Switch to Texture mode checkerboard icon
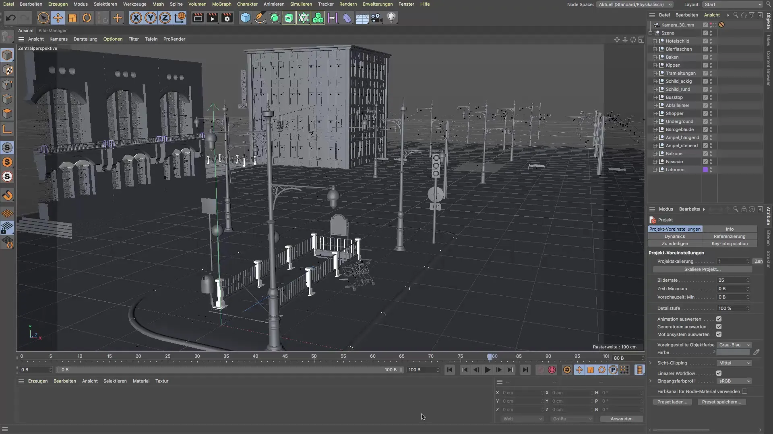The height and width of the screenshot is (434, 773). click(7, 70)
